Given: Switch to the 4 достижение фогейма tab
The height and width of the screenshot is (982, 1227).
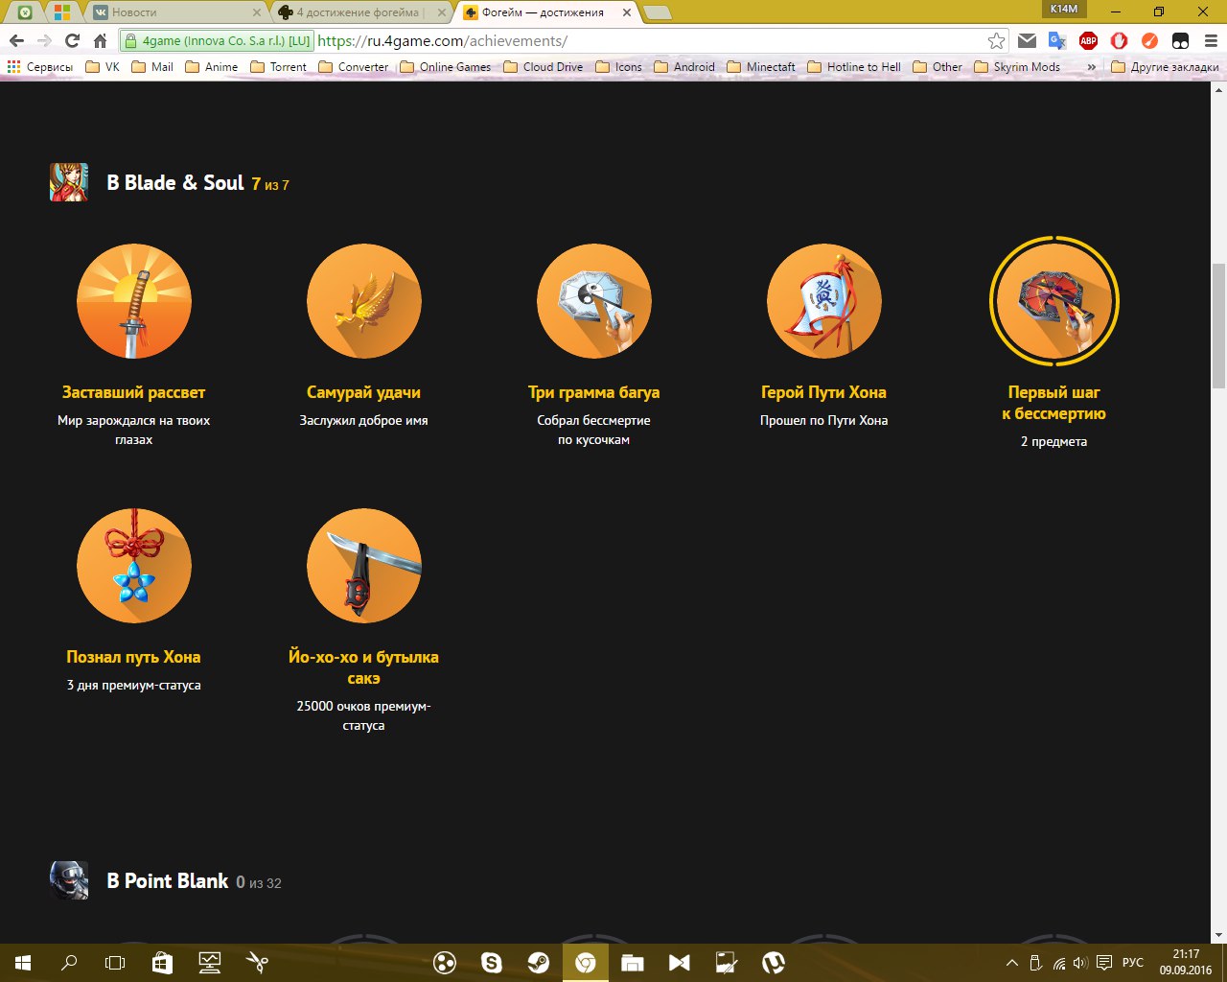Looking at the screenshot, I should click(359, 12).
